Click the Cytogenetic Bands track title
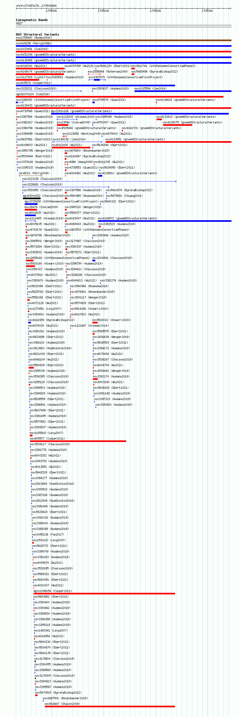This screenshot has width=239, height=717. pos(32,20)
